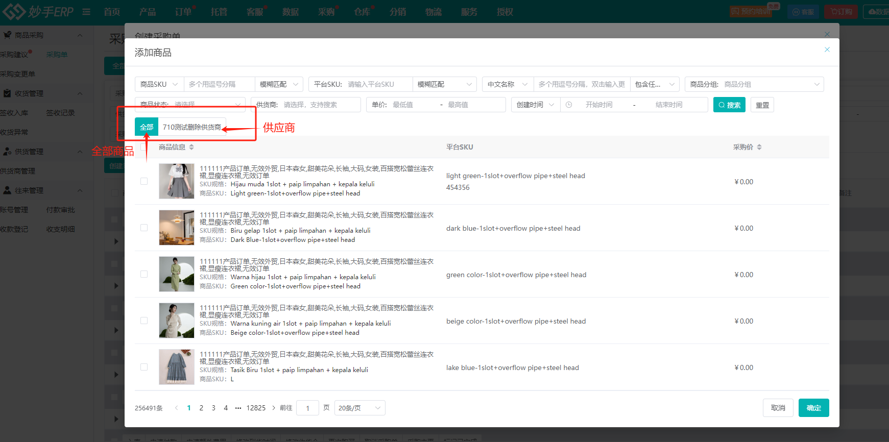Open the 往来管理 sidebar section icon
Viewport: 889px width, 442px height.
point(7,190)
